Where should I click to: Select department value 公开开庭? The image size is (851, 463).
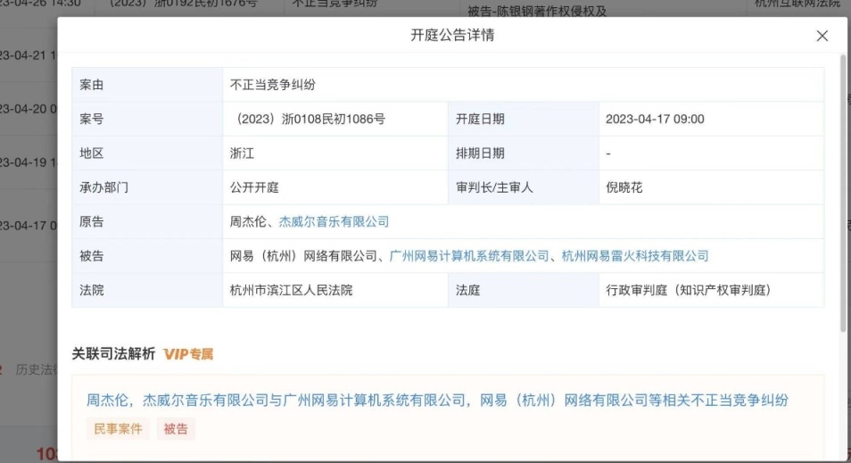click(x=254, y=187)
